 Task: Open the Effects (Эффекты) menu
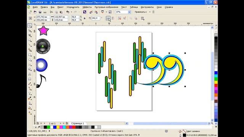pyautogui.click(x=87, y=7)
